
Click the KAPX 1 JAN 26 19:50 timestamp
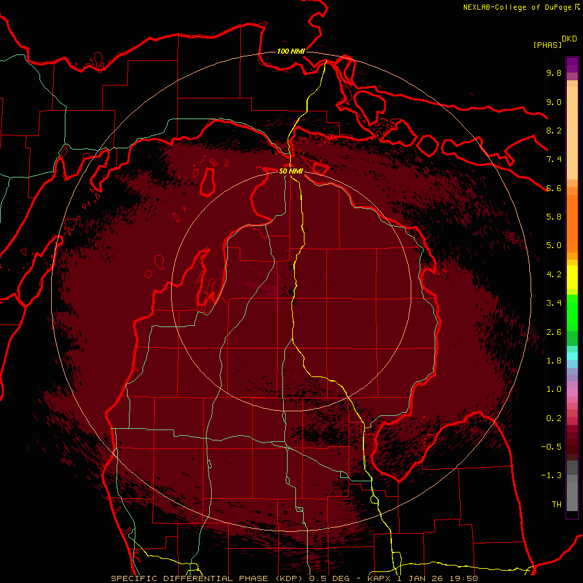pos(423,578)
